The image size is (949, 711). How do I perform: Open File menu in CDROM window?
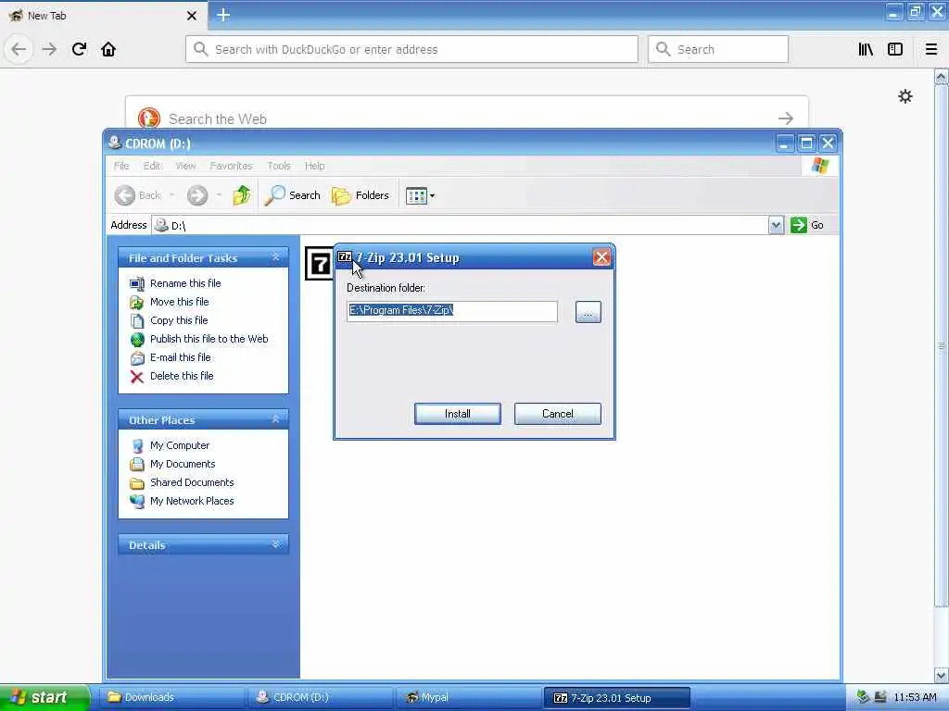click(121, 166)
